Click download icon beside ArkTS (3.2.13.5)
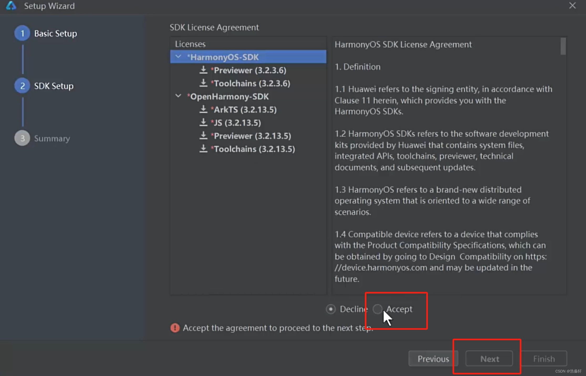Screen dimensions: 586x376 point(203,110)
